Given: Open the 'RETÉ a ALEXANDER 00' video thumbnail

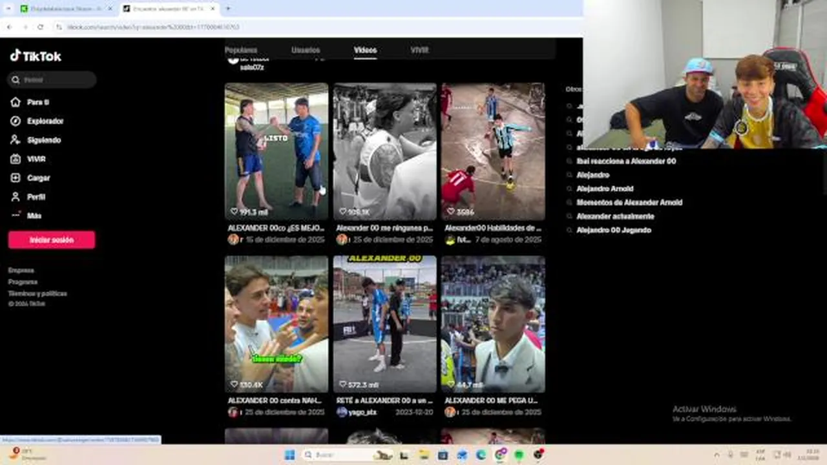Looking at the screenshot, I should click(x=385, y=324).
